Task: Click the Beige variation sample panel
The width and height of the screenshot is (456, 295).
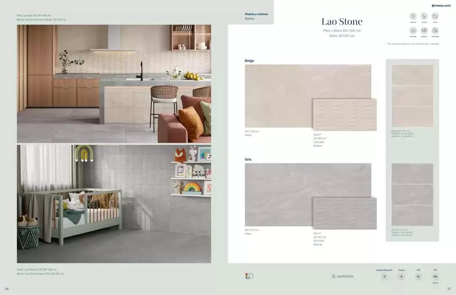Action: coord(412,96)
